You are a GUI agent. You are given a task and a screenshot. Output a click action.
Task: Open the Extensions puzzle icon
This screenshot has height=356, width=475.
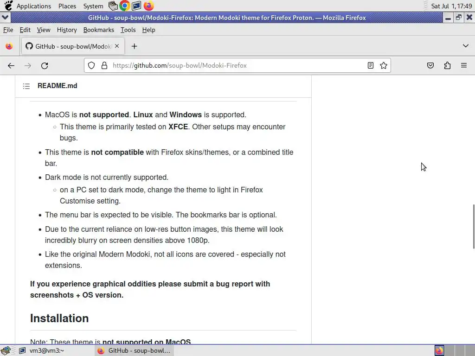pos(447,65)
